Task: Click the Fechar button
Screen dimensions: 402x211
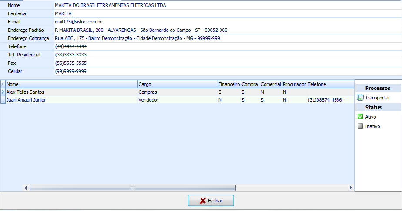Action: coord(211,201)
